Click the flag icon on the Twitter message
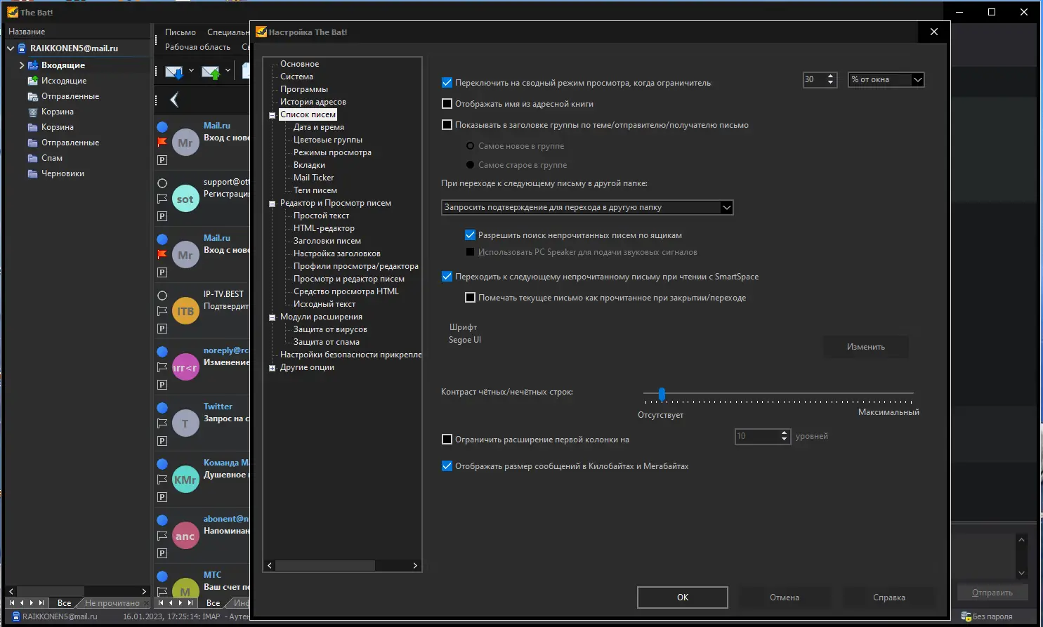Viewport: 1043px width, 627px height. pos(162,423)
